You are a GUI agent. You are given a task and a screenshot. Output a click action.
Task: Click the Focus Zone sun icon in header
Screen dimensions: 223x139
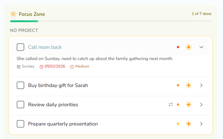[x=13, y=14]
